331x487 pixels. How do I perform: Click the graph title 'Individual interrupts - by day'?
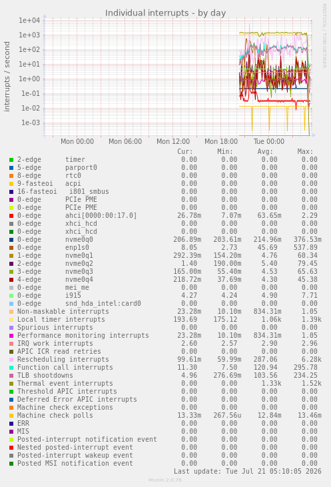click(x=165, y=13)
